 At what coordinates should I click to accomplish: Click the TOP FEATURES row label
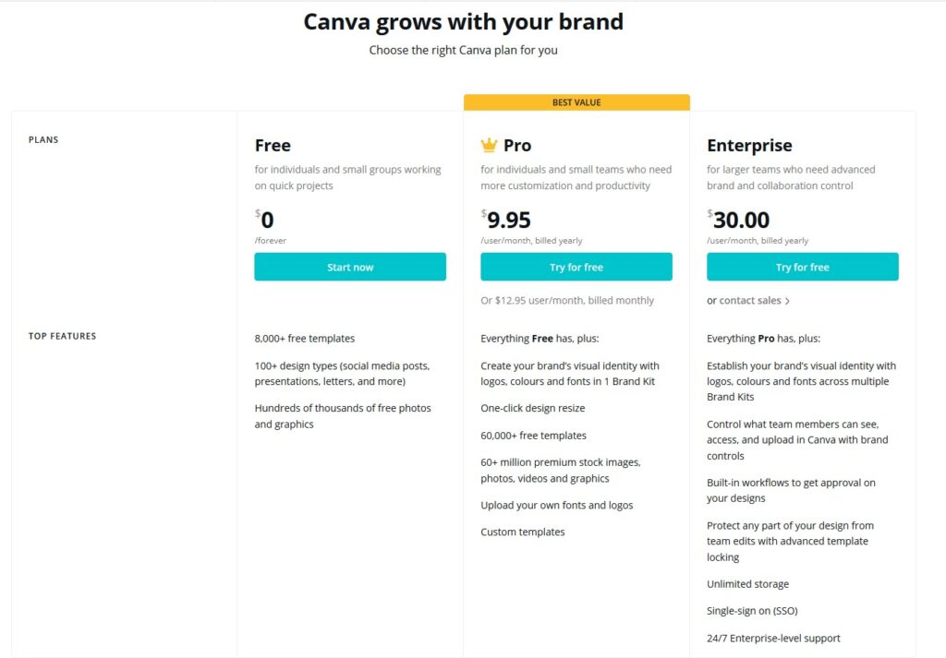(x=62, y=336)
